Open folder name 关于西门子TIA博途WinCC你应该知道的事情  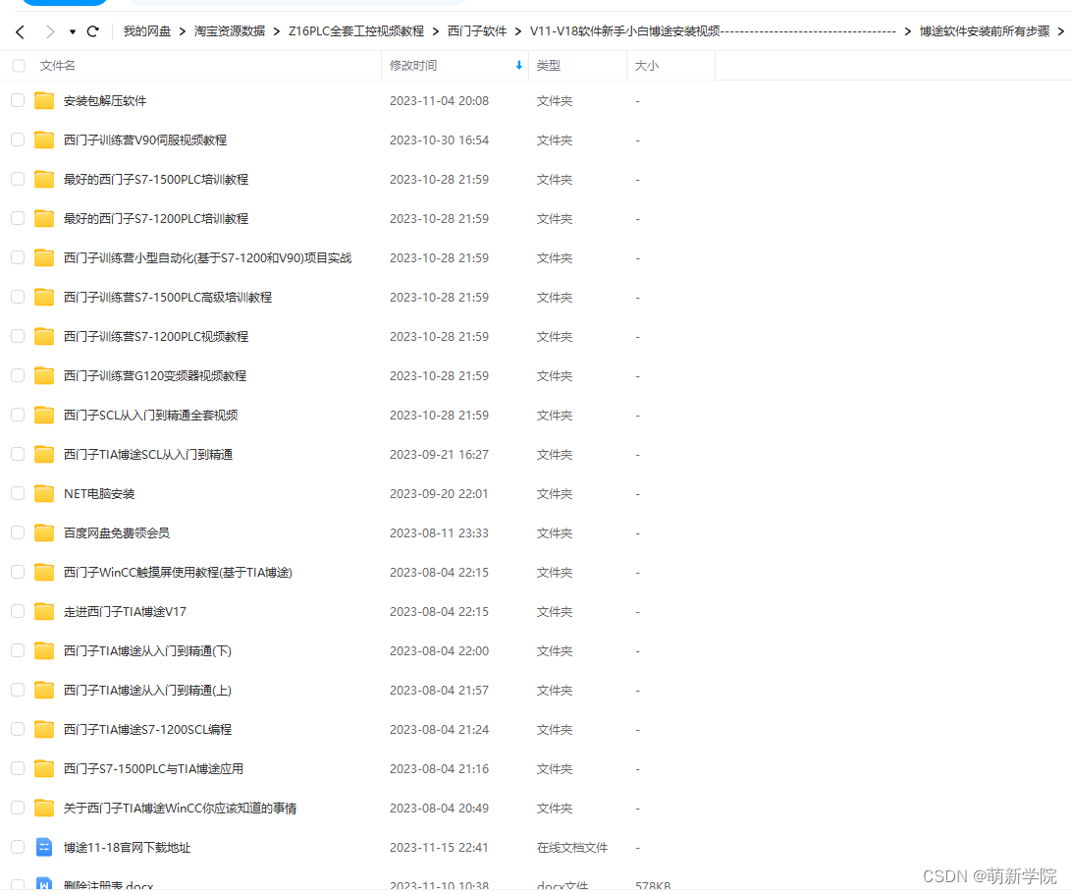point(181,808)
